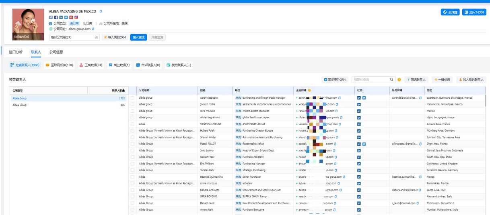Viewport: 490px width, 215px height.
Task: Click the 导入内部CRM button
Action: click(115, 37)
